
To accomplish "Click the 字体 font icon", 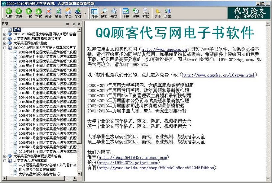I will 78,13.
